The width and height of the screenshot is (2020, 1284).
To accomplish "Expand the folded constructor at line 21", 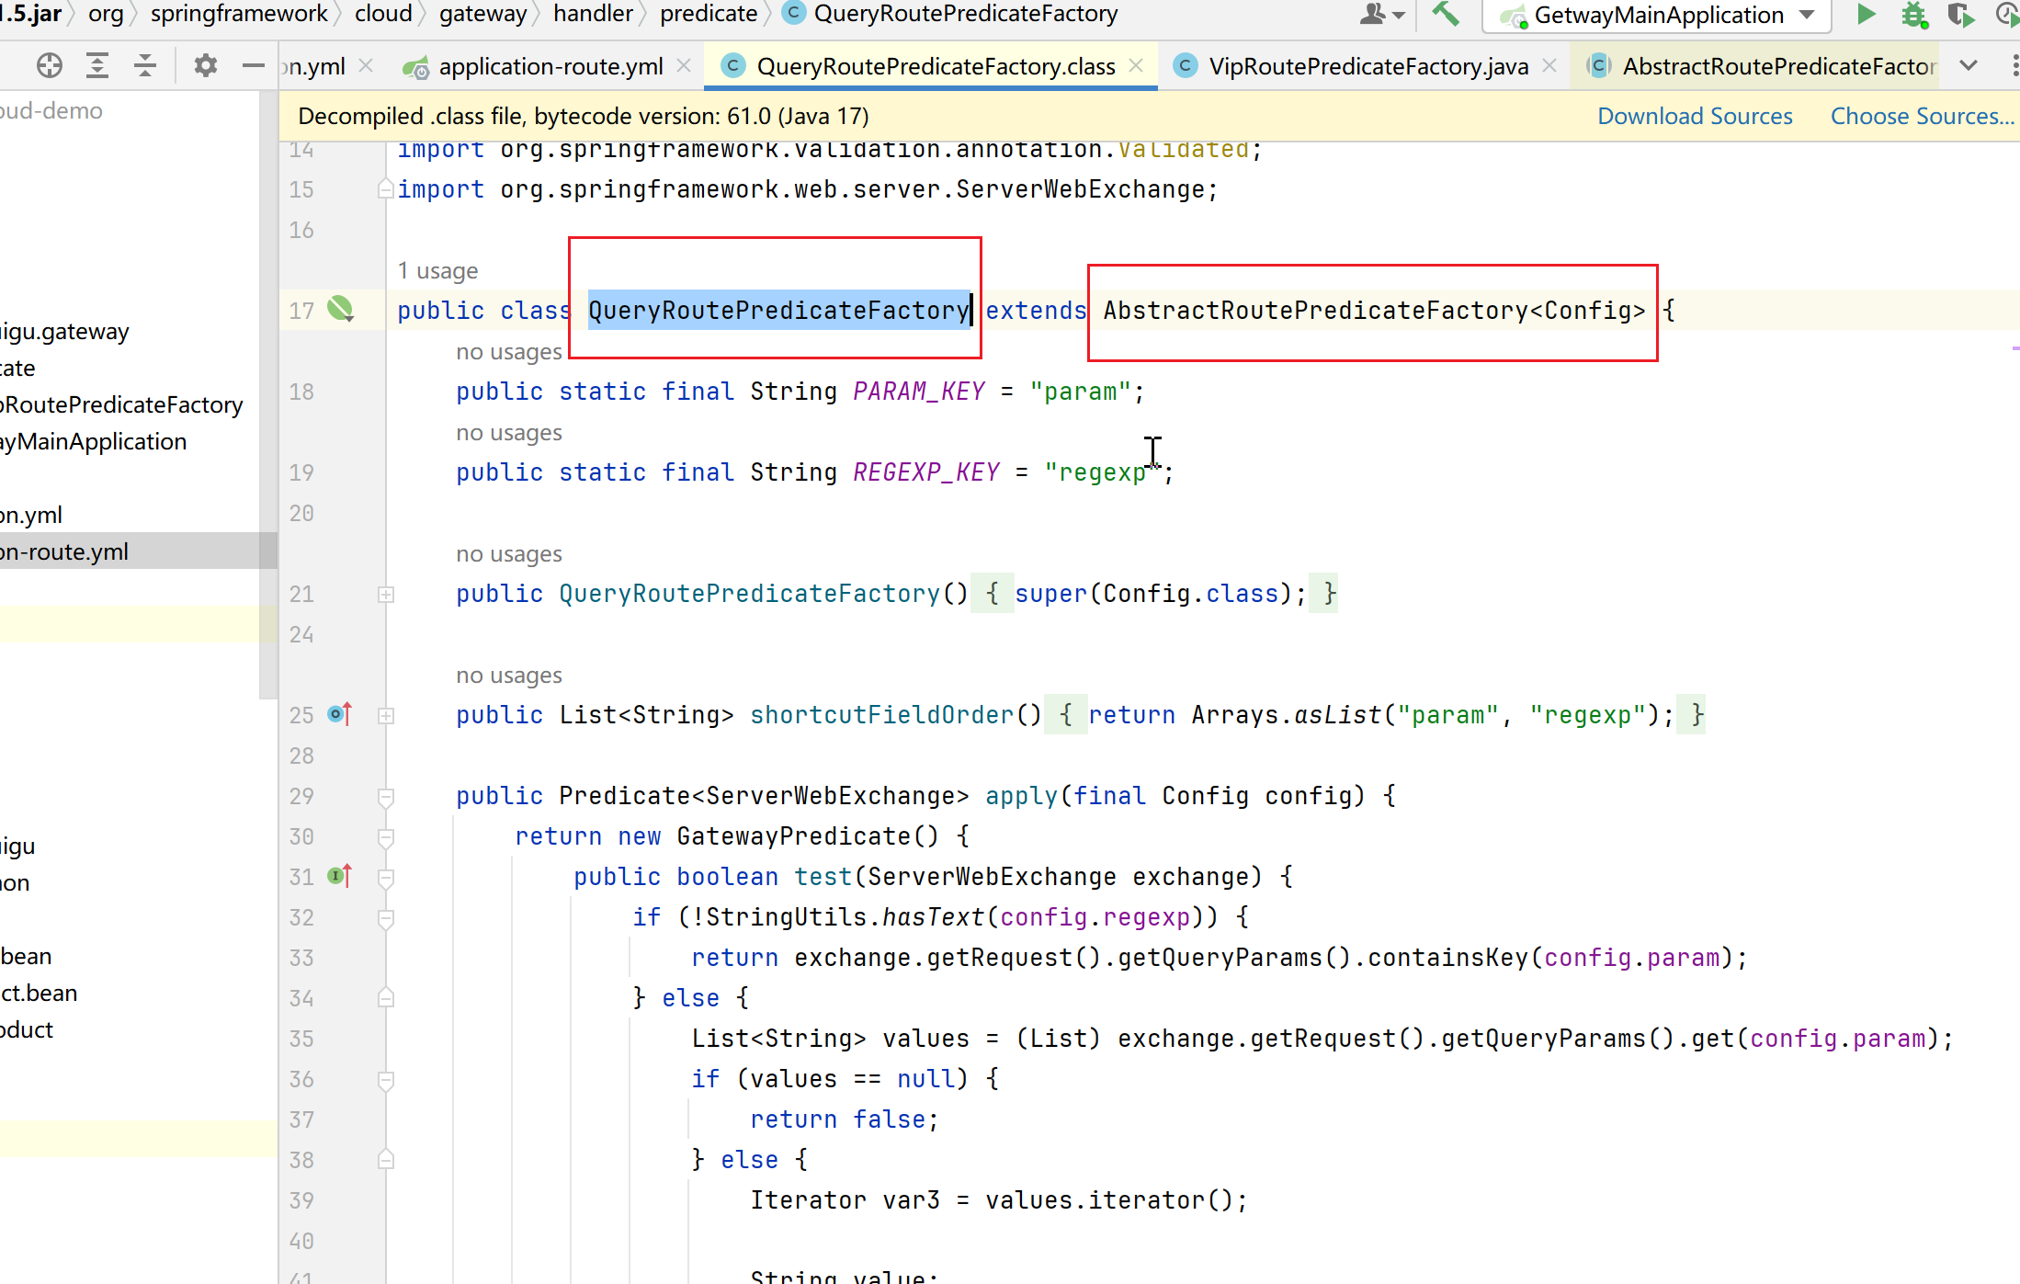I will point(386,595).
